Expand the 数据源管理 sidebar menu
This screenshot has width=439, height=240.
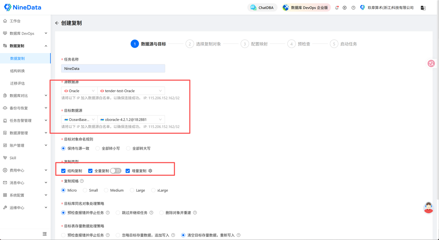[x=25, y=133]
